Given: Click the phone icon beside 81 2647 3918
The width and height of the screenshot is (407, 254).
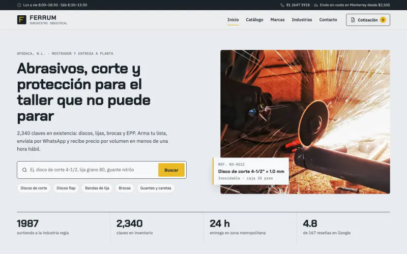Looking at the screenshot, I should click(282, 5).
